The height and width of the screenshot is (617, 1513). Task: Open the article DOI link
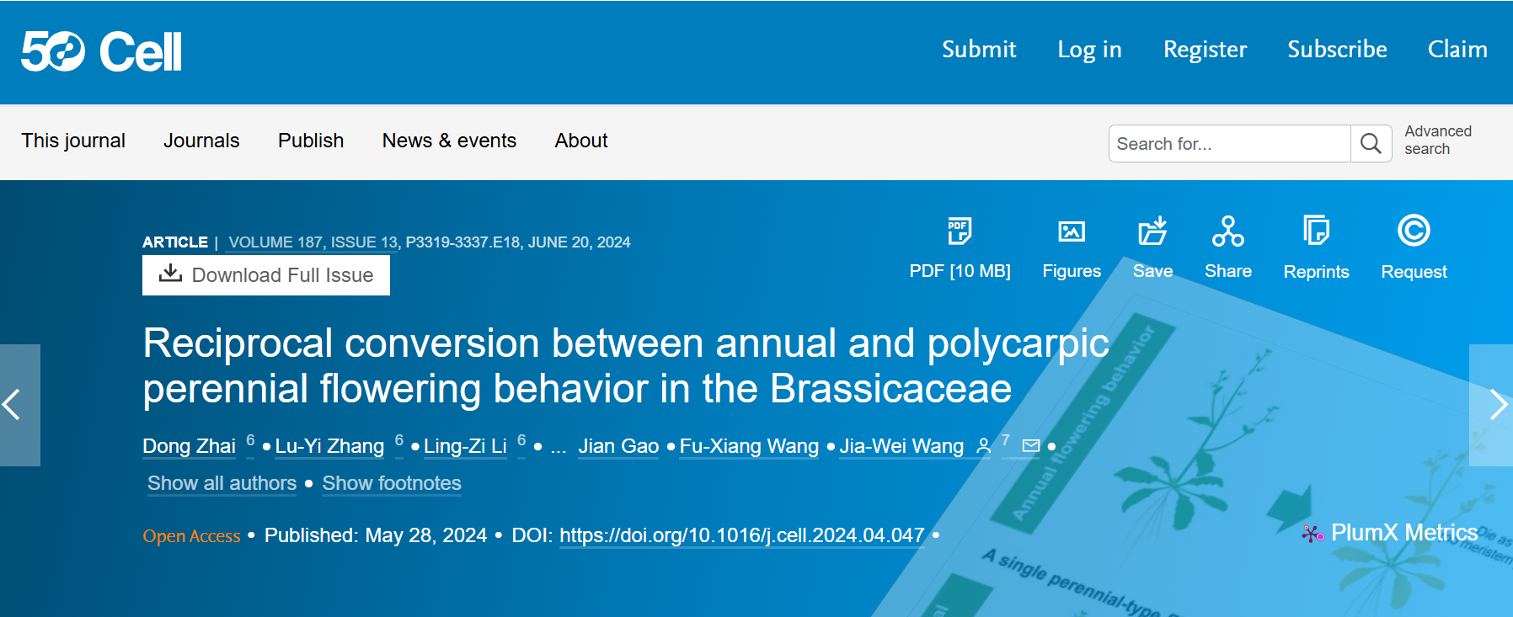(x=741, y=535)
